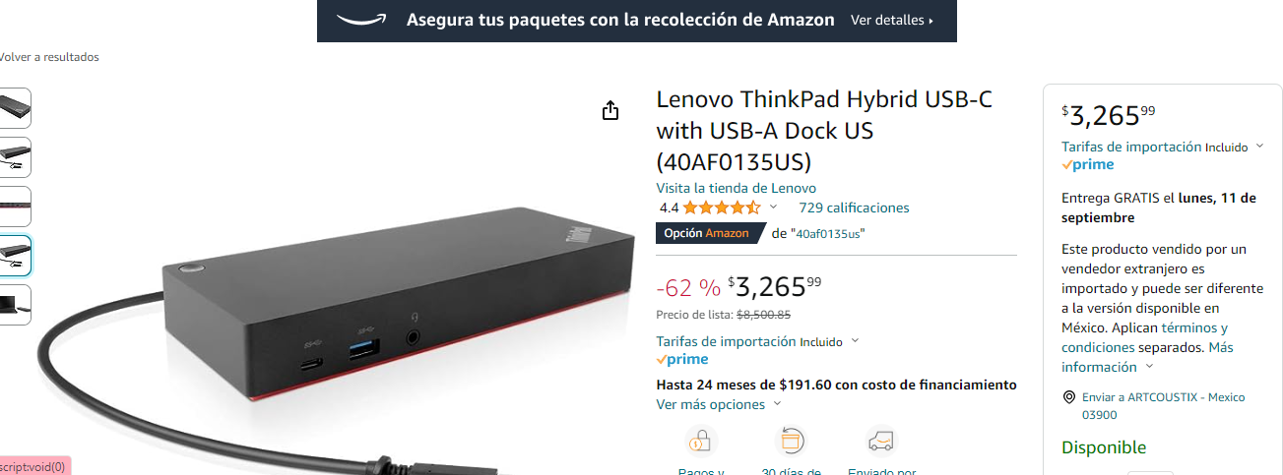Expand Tarifas de importación in buy box

pyautogui.click(x=1258, y=147)
